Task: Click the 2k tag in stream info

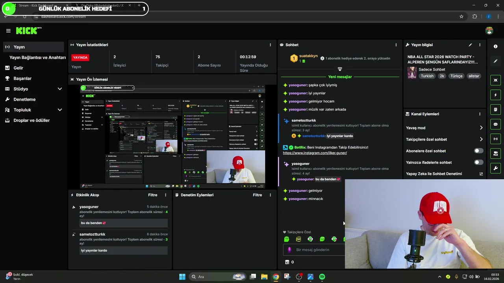Action: coord(442,76)
